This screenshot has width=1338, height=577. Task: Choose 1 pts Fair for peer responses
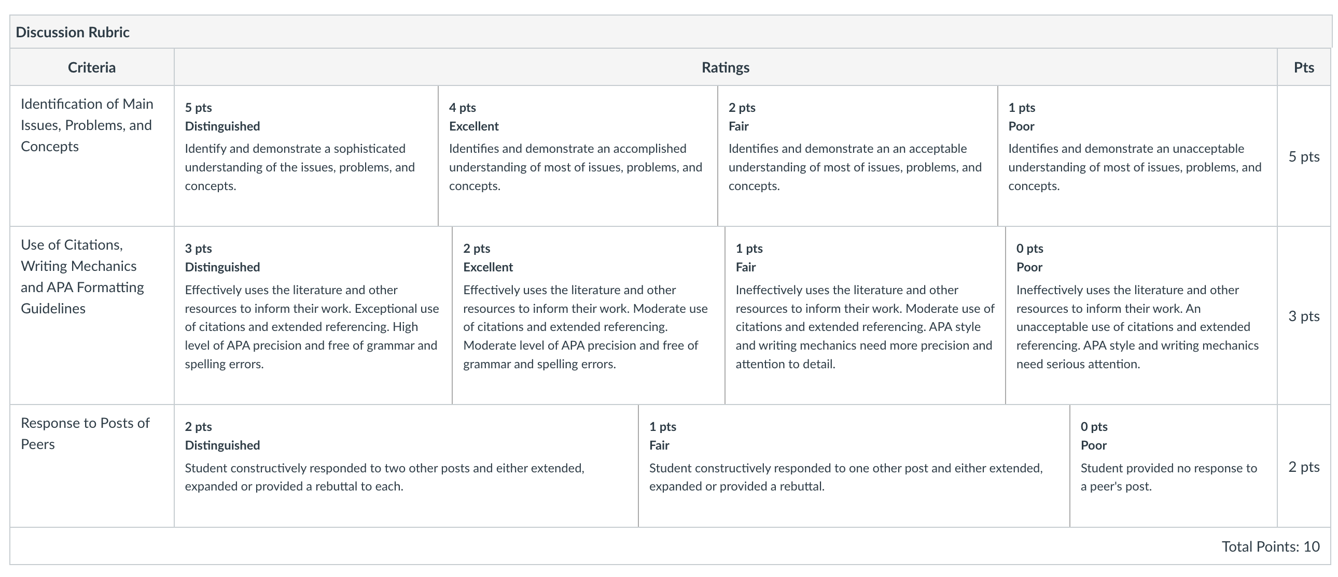pos(854,466)
